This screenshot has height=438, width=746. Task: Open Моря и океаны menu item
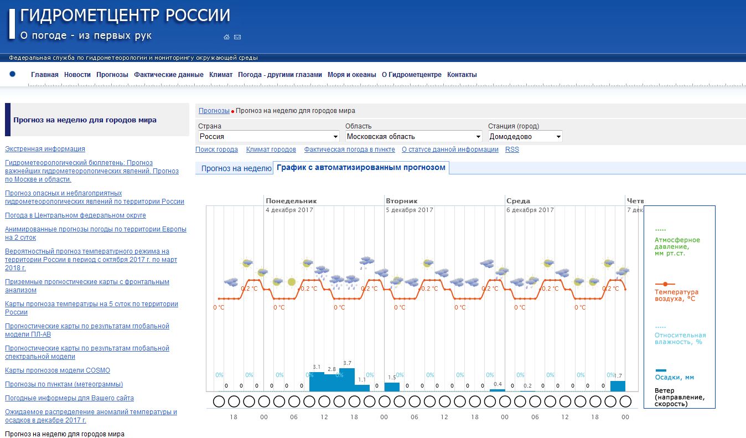352,75
